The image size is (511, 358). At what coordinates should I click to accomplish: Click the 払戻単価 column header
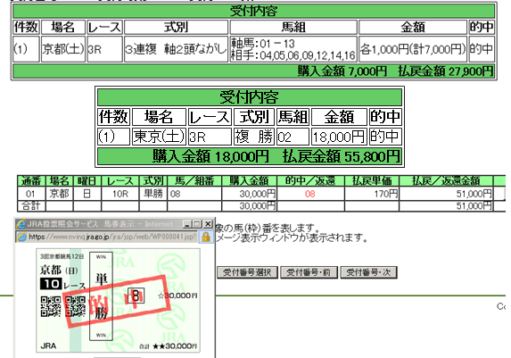point(372,181)
